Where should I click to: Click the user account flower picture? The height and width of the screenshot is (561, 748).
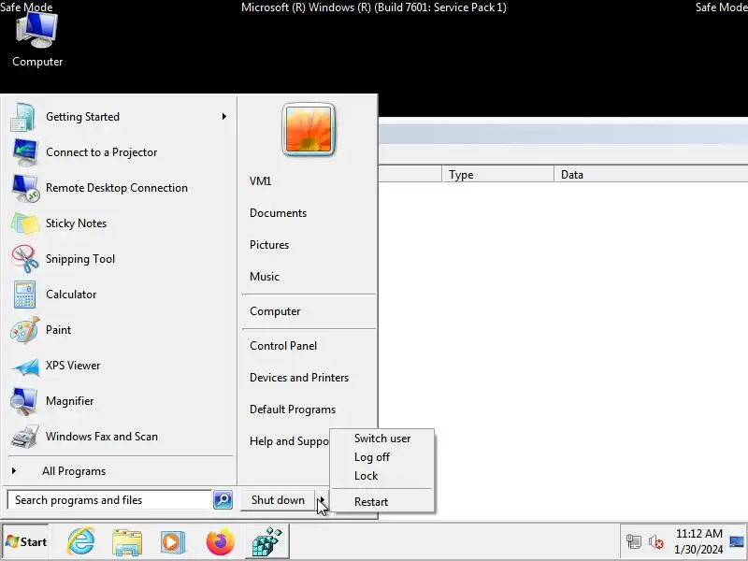click(x=309, y=129)
